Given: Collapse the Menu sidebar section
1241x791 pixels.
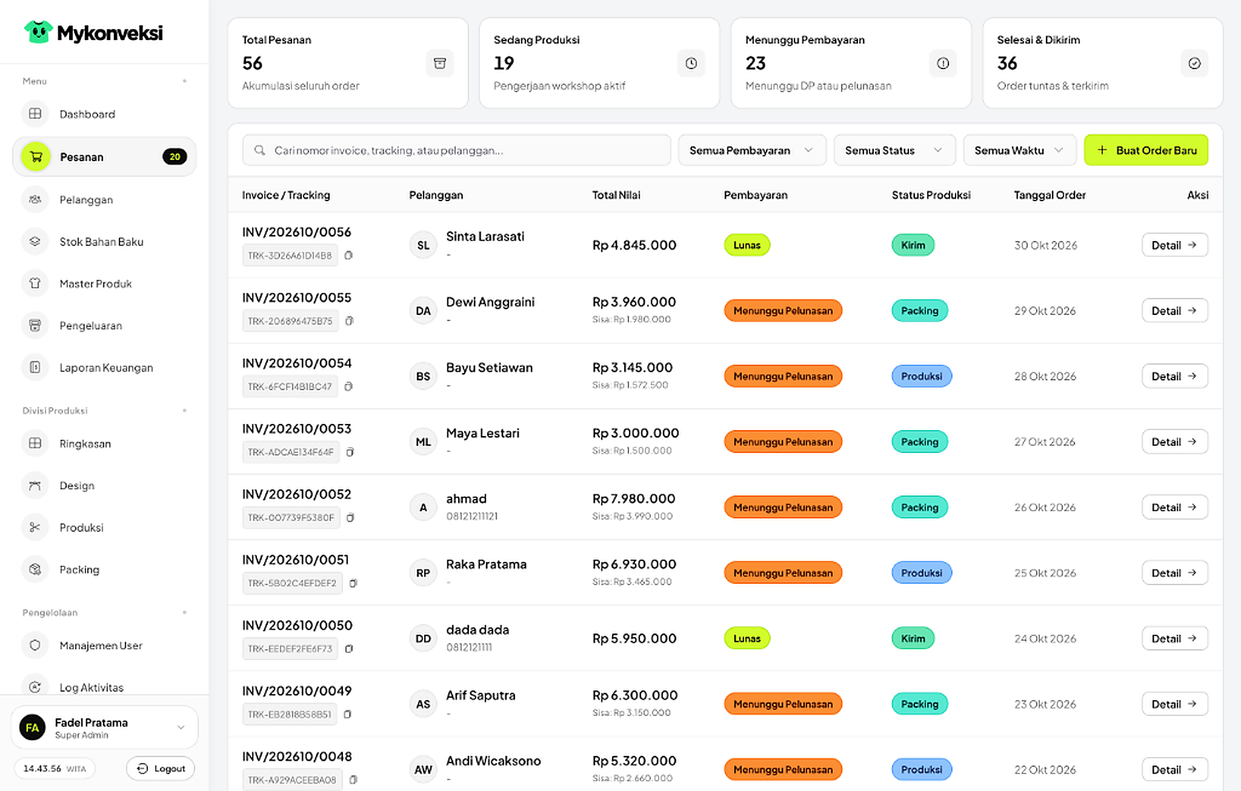Looking at the screenshot, I should tap(184, 81).
